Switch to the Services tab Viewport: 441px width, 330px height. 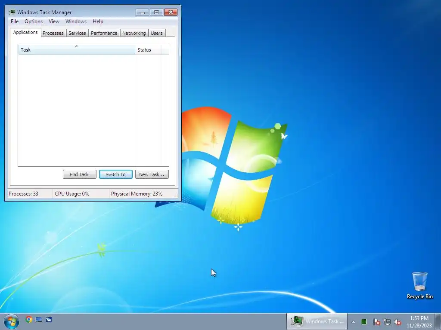tap(77, 33)
